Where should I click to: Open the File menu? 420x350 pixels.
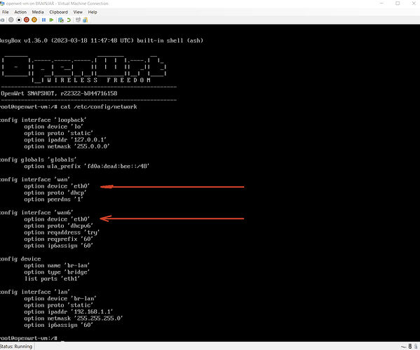pyautogui.click(x=6, y=12)
